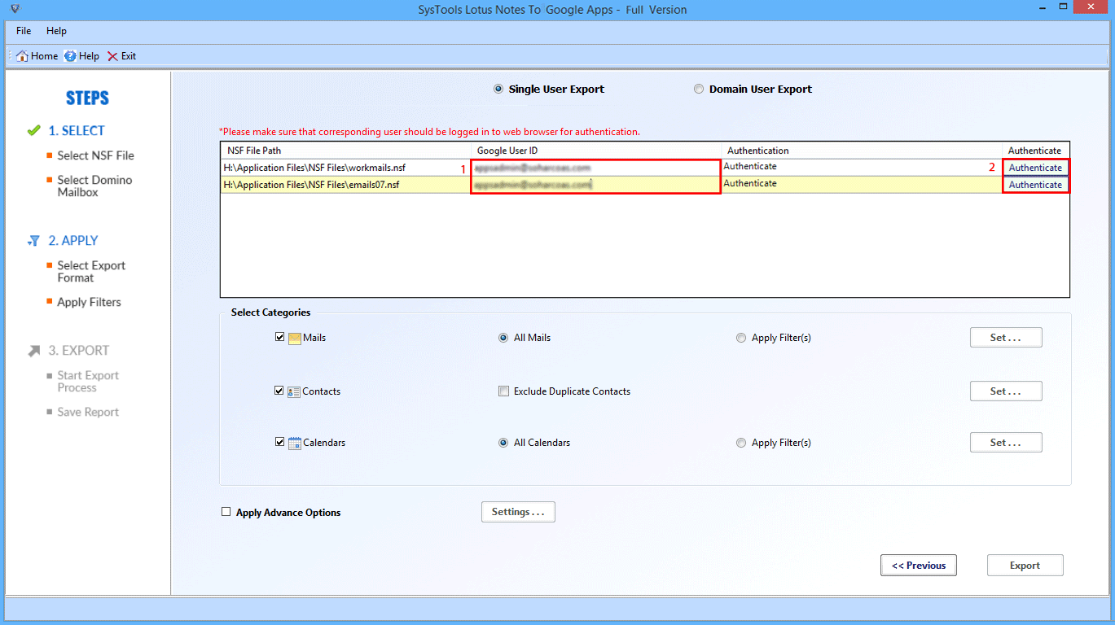This screenshot has width=1115, height=625.
Task: Click Select Domino Mailbox step
Action: [x=94, y=186]
